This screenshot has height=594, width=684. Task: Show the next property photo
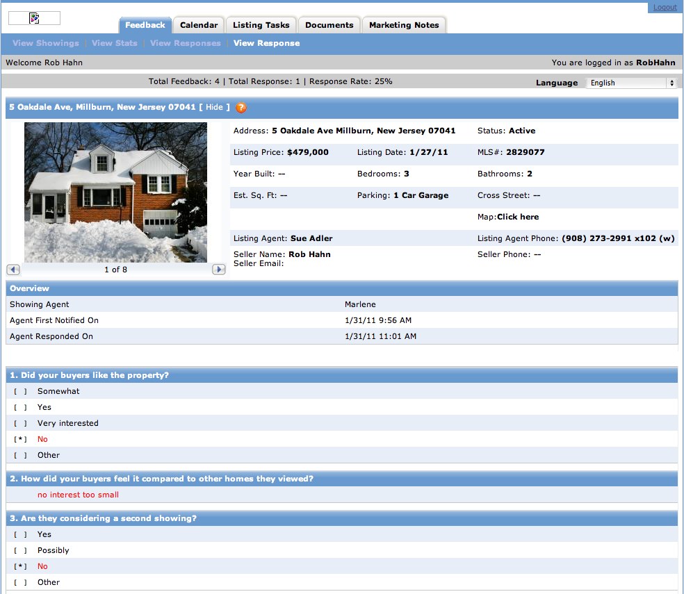click(218, 270)
